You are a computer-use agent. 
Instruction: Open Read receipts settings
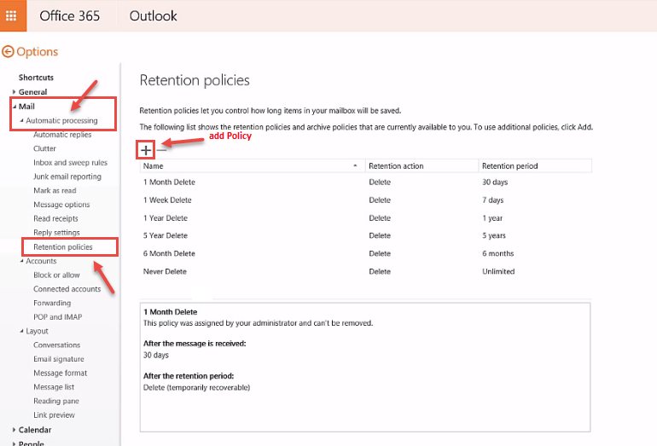55,218
